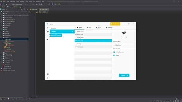Open the Code menu in the IDE
The image size is (182, 102).
[x=17, y=1]
